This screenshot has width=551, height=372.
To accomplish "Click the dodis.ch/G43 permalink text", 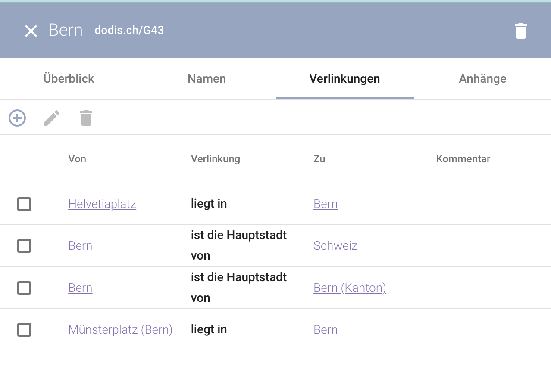I will pyautogui.click(x=129, y=31).
